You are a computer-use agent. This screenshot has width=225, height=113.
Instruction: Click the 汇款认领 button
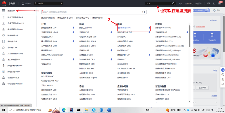[202, 88]
